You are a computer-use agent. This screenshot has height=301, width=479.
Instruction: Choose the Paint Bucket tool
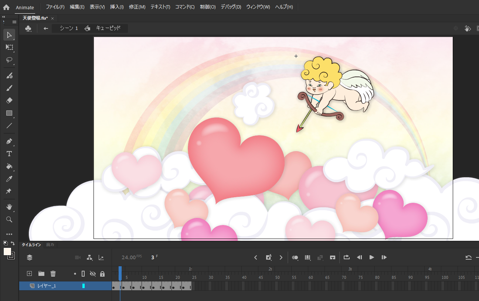click(9, 166)
